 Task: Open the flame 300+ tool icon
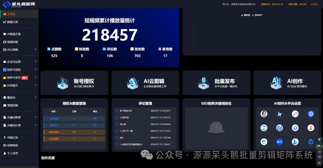311,128
